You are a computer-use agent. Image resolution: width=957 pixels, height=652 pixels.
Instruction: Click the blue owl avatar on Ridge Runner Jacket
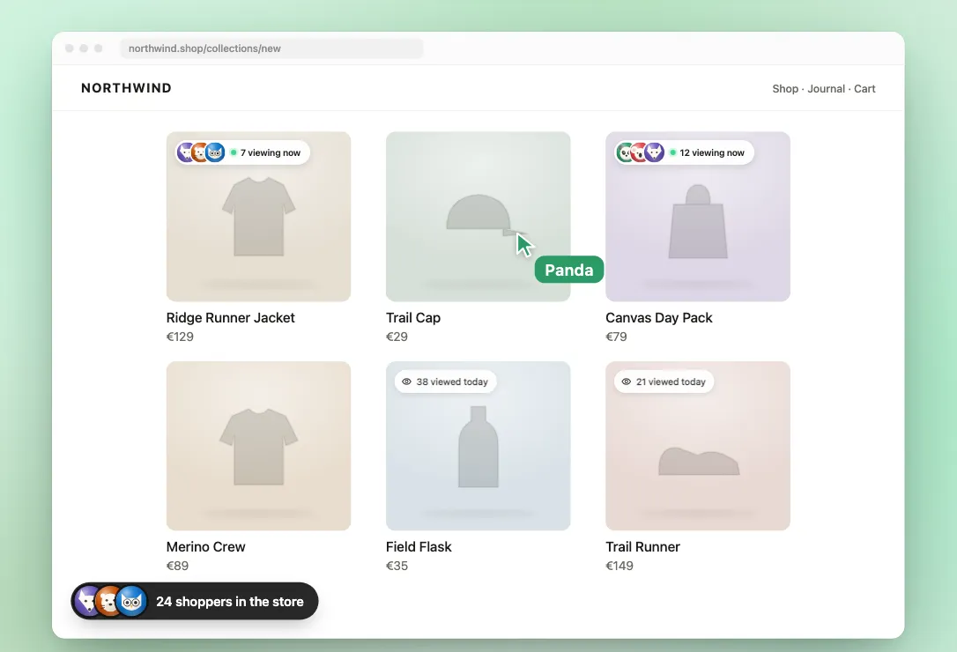(215, 152)
